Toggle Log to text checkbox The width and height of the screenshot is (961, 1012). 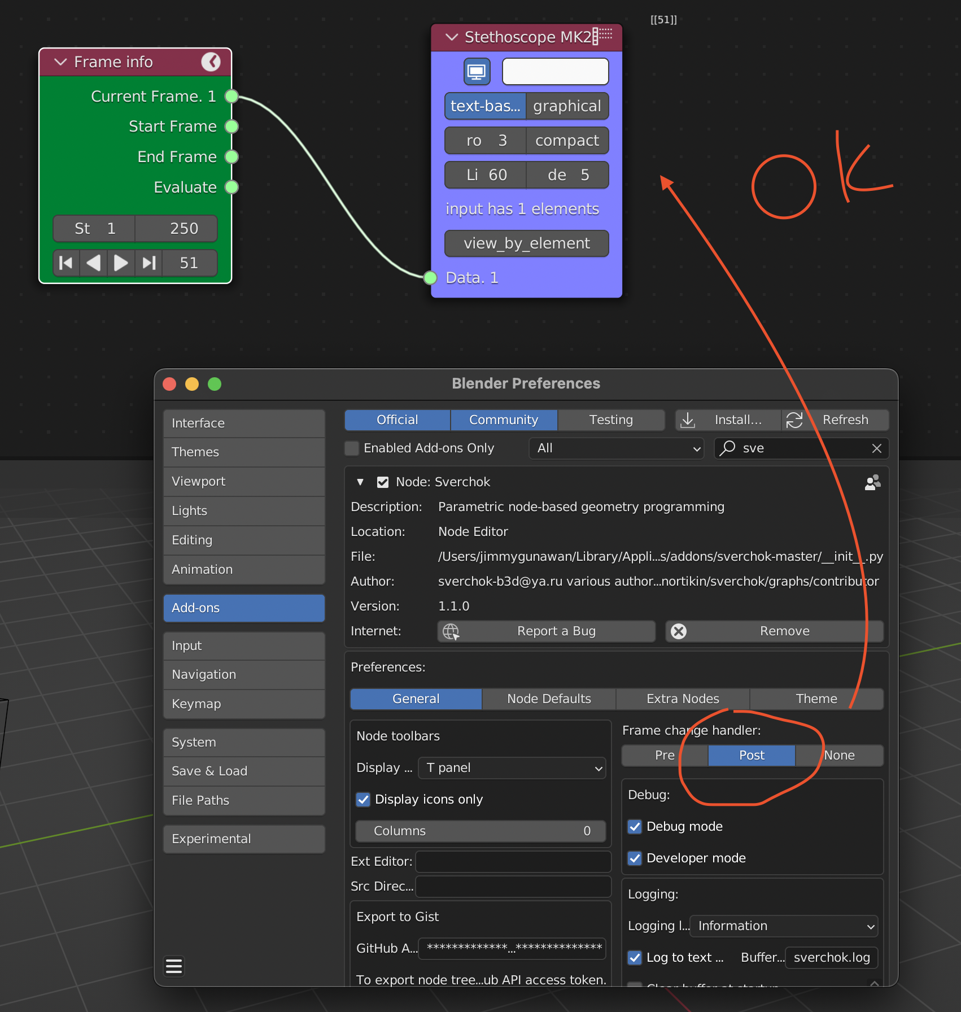(x=635, y=958)
